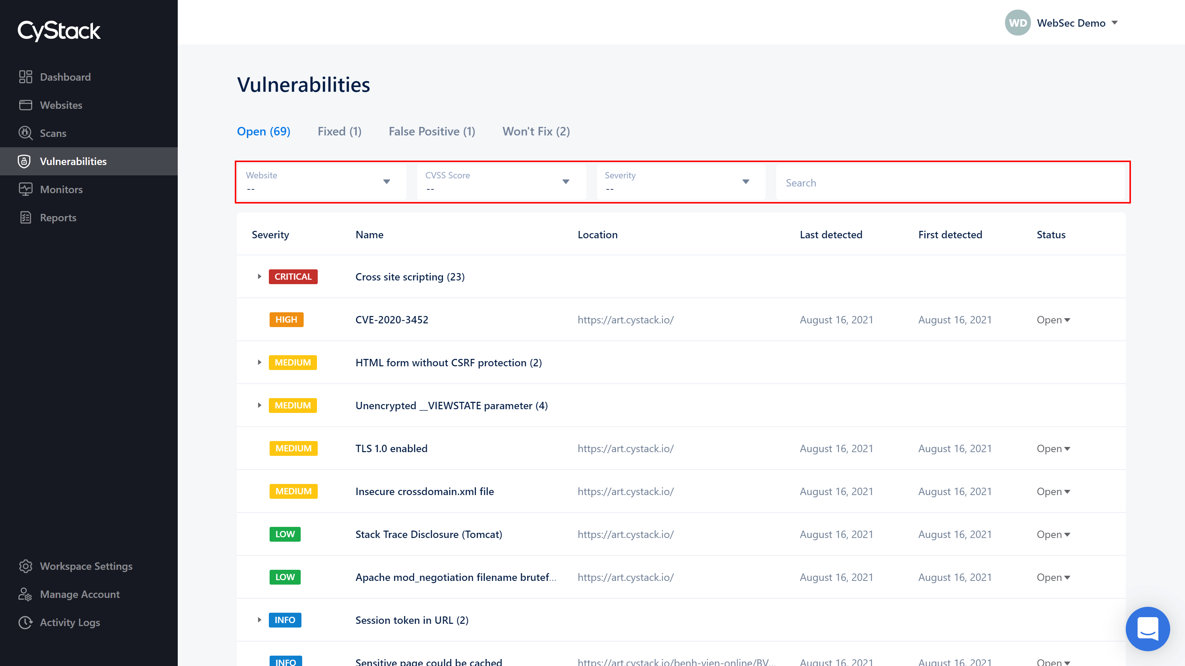Open the Severity filter dropdown
This screenshot has height=666, width=1185.
[681, 182]
